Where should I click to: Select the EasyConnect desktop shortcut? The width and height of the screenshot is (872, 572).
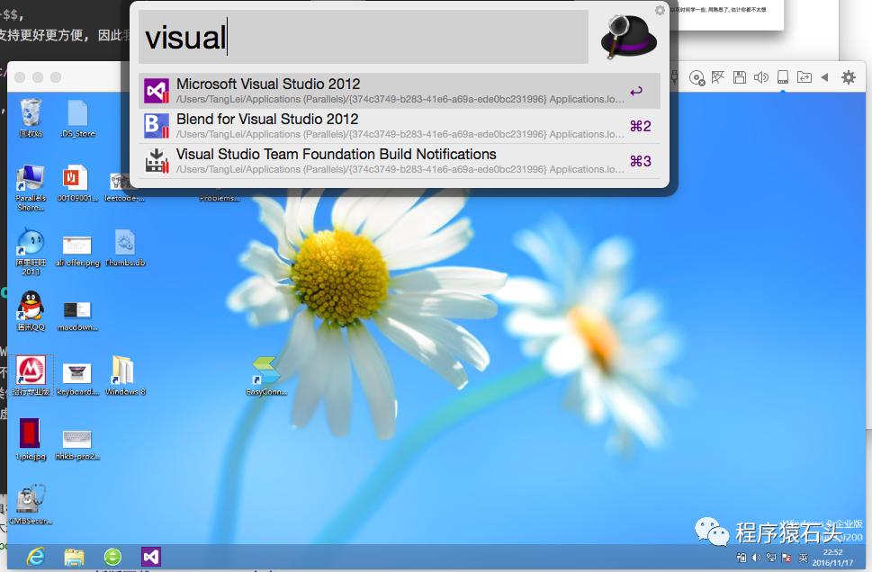click(265, 375)
